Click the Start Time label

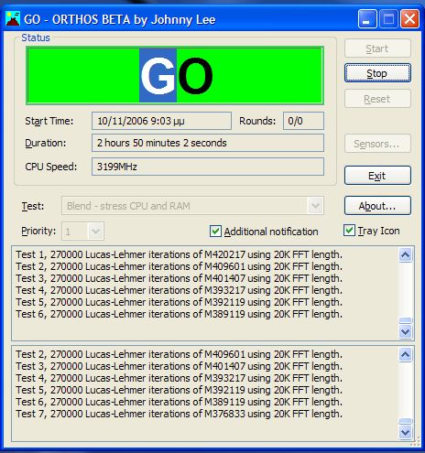[49, 121]
